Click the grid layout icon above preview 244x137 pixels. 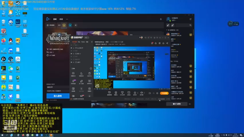pos(160,43)
